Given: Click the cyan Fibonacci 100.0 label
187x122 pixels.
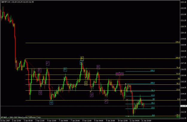Looking at the screenshot, I should pyautogui.click(x=152, y=83).
